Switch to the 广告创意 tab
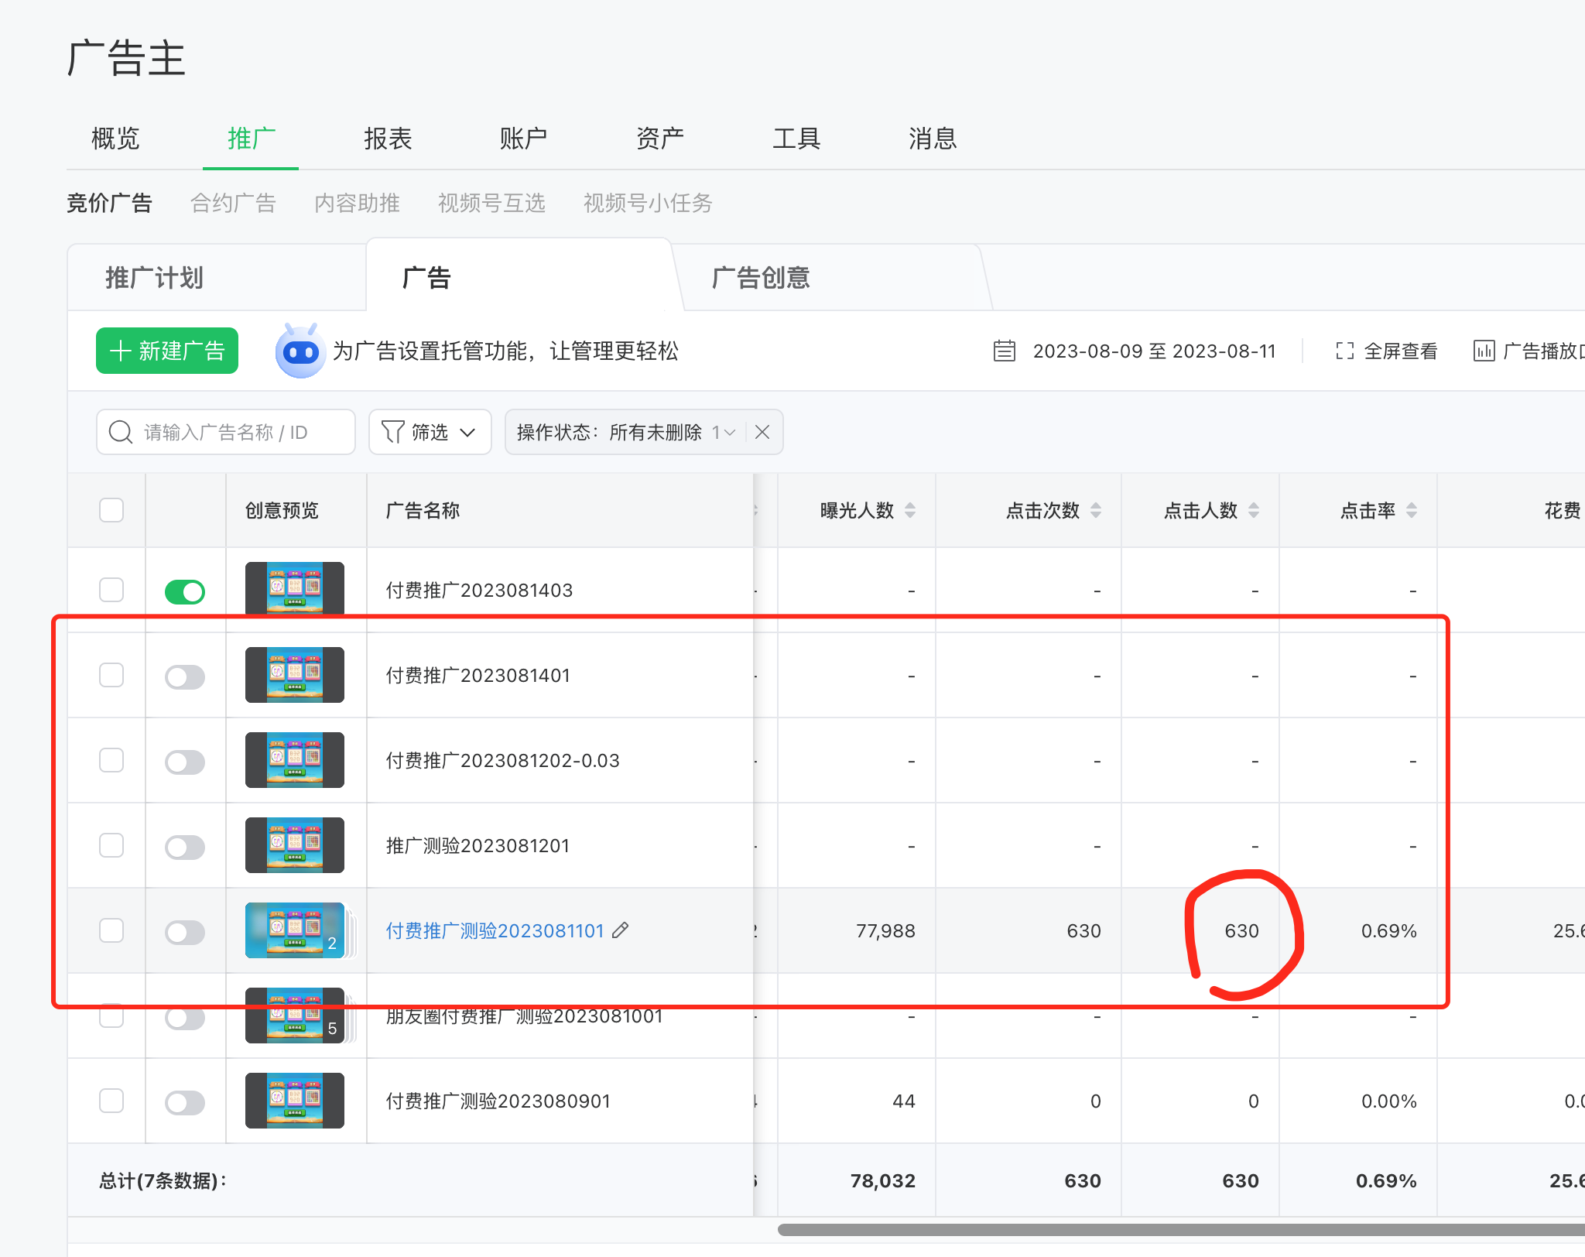The height and width of the screenshot is (1257, 1585). pyautogui.click(x=760, y=278)
